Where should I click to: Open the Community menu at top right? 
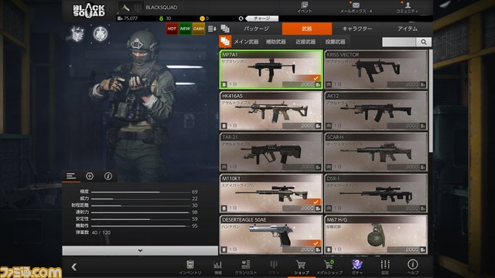tap(408, 7)
